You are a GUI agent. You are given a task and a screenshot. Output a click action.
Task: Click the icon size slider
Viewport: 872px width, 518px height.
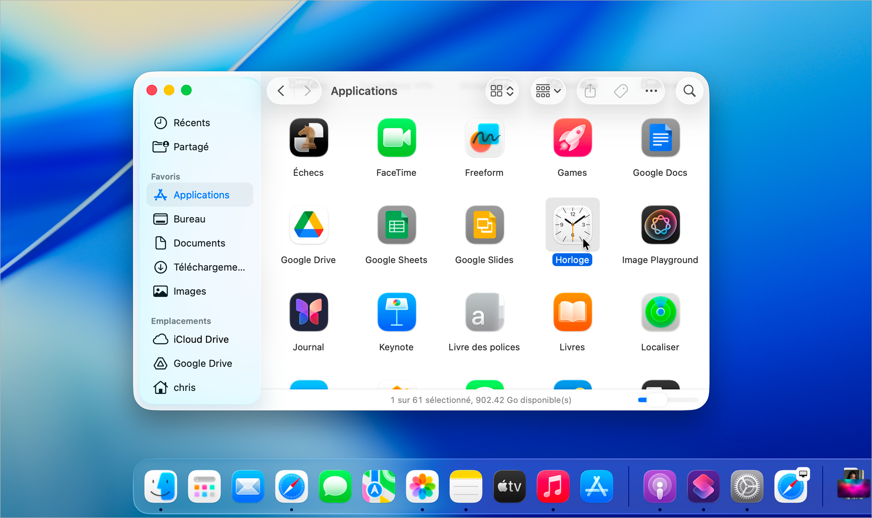(668, 400)
